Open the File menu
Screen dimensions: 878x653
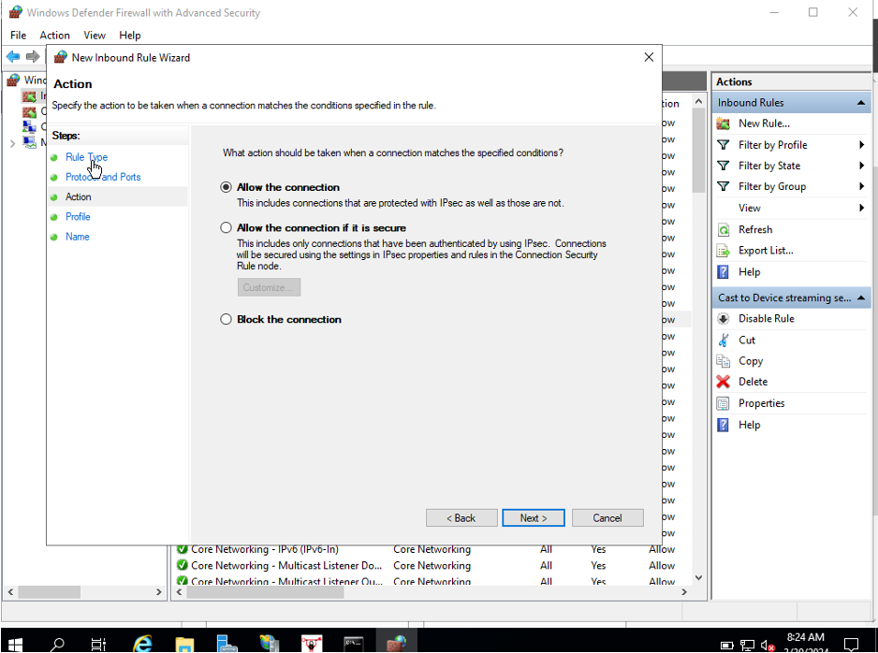tap(18, 36)
